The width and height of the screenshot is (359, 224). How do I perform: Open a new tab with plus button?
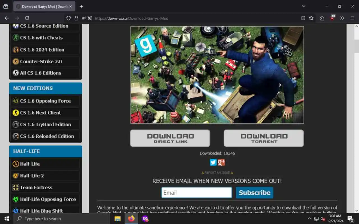(81, 6)
